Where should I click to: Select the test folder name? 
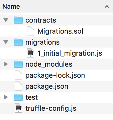click(31, 97)
